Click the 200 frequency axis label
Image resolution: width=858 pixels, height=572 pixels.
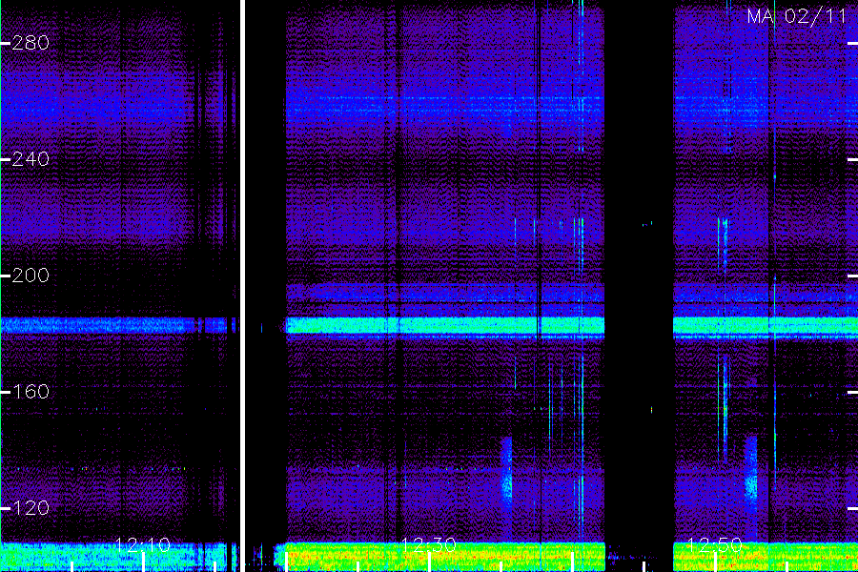click(x=31, y=276)
